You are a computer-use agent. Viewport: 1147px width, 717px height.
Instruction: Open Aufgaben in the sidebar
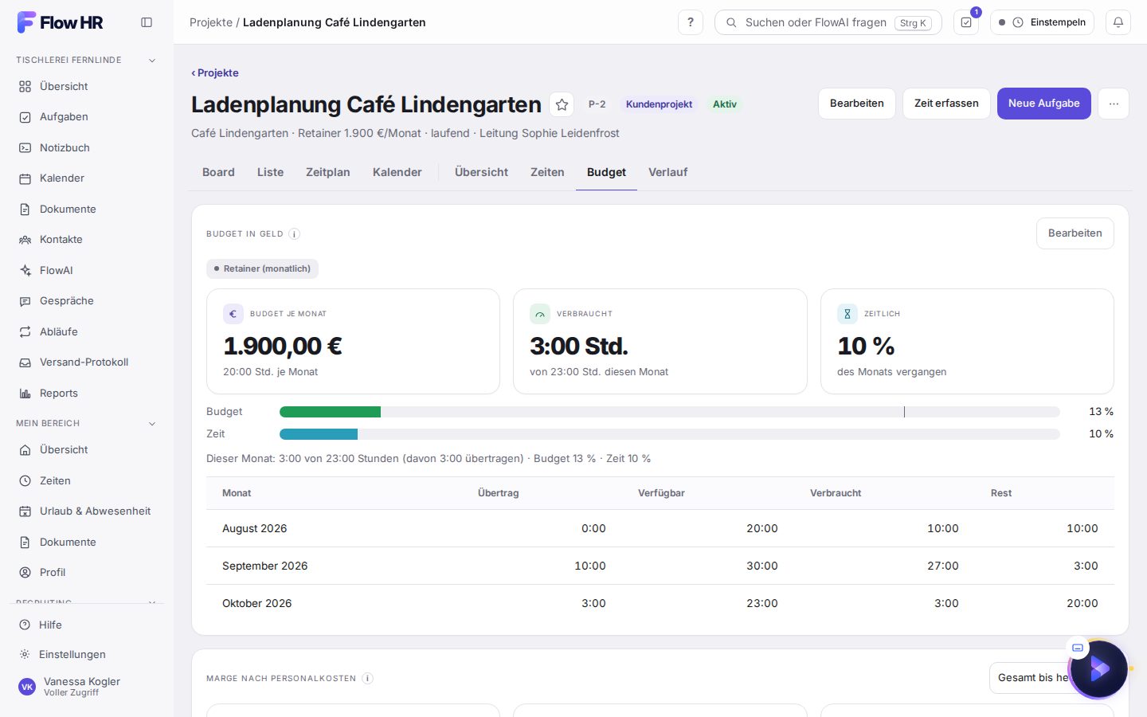coord(87,116)
